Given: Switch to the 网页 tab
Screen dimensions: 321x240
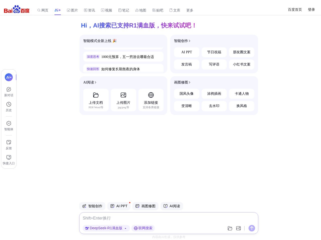Looking at the screenshot, I should pyautogui.click(x=43, y=10).
